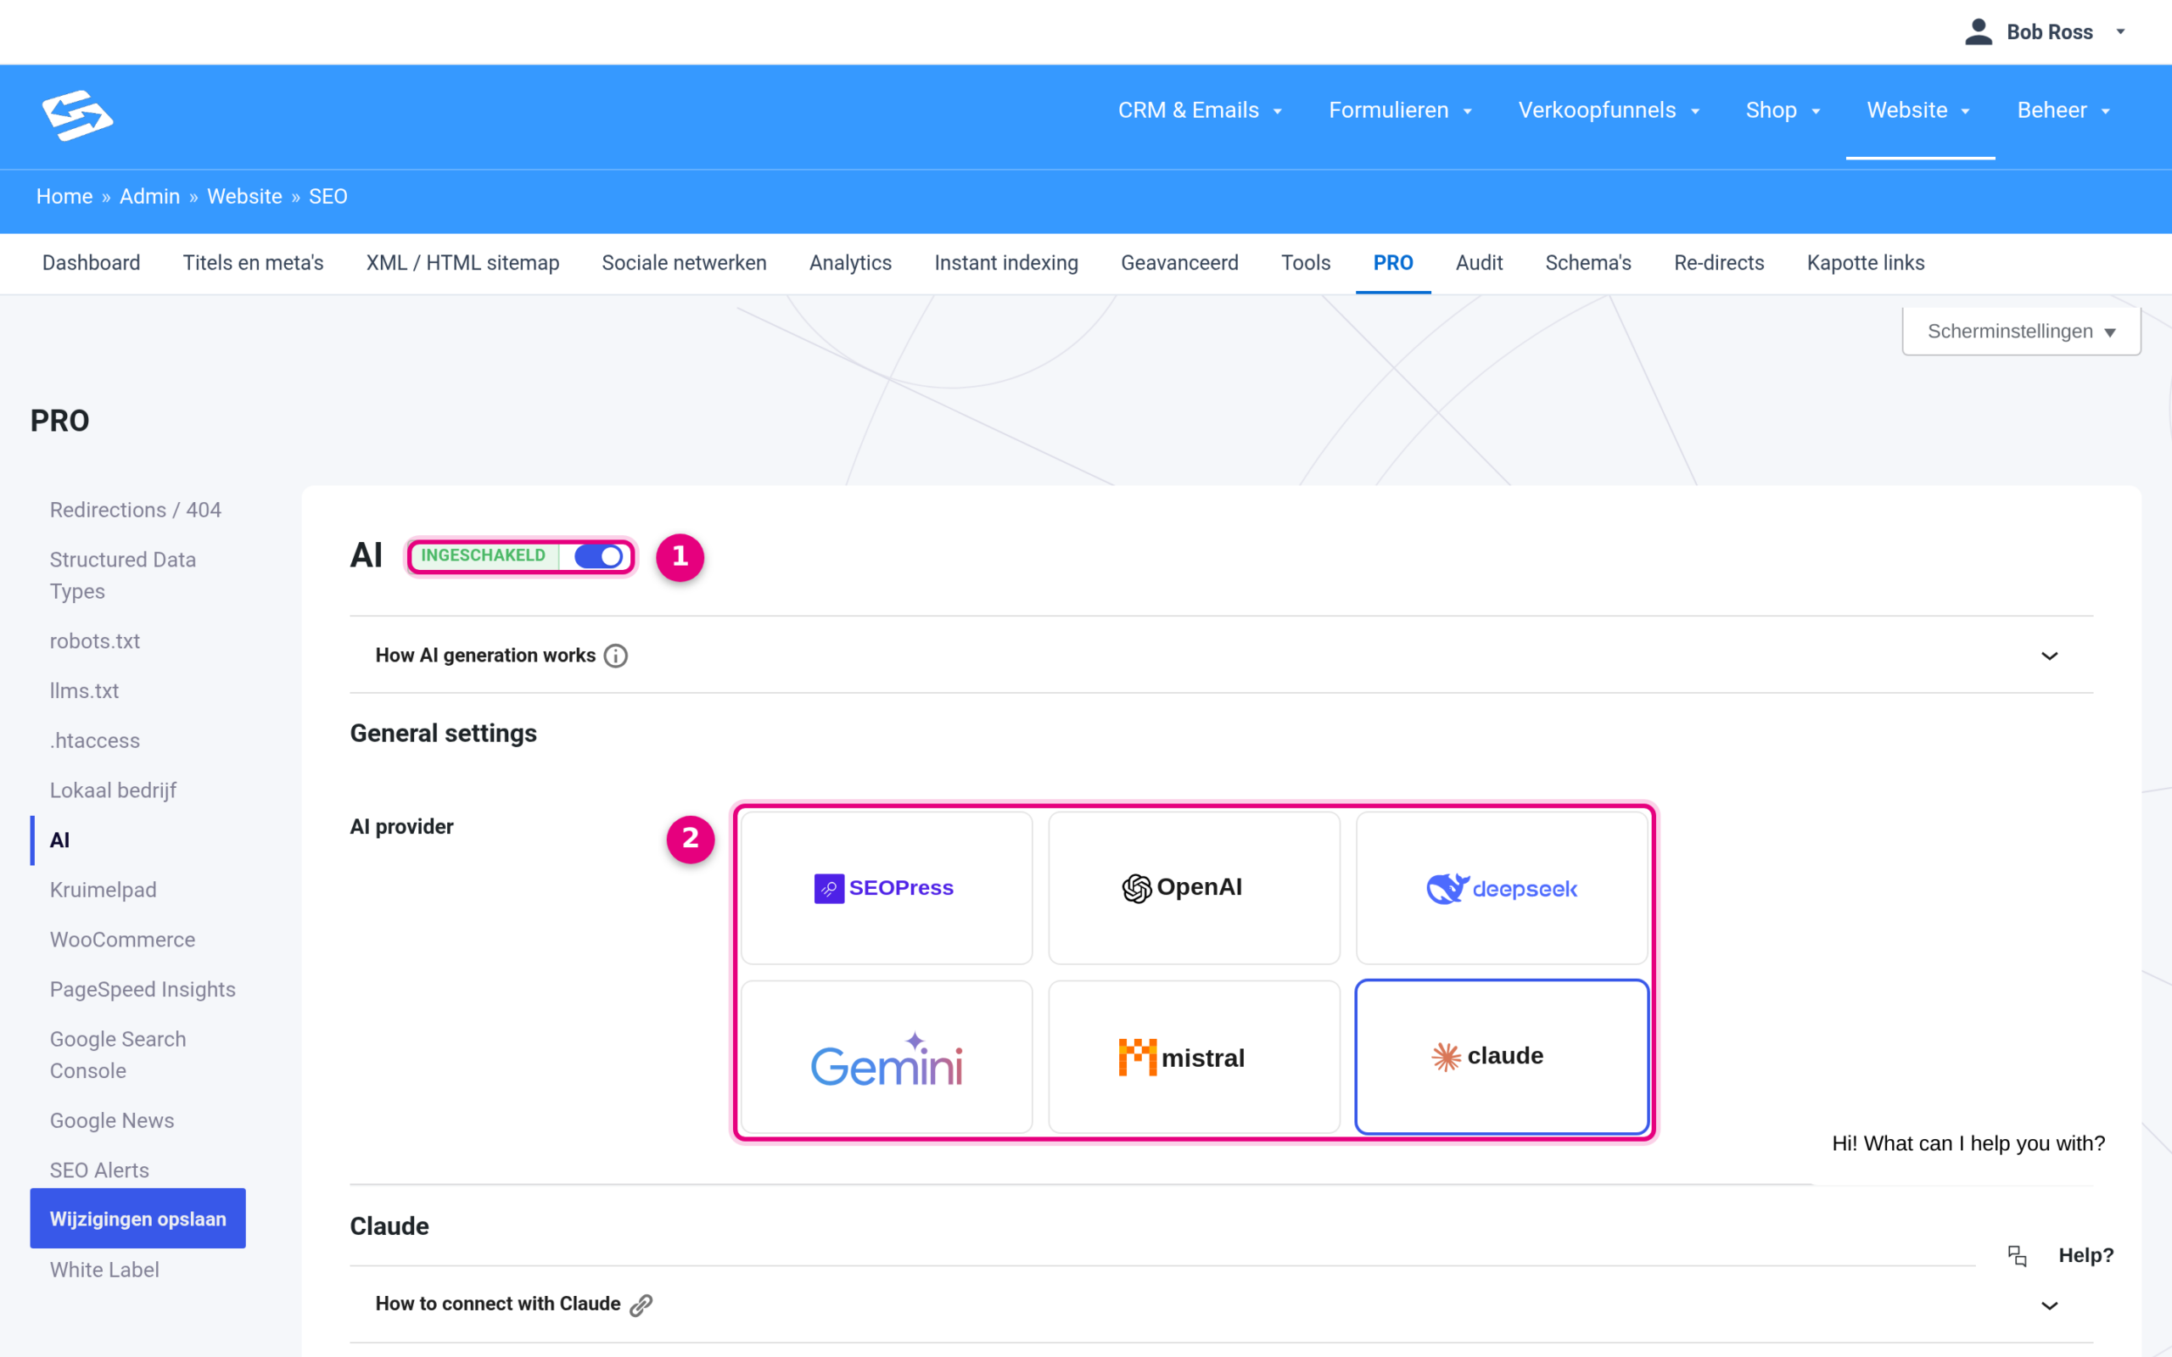Open White Label in the sidebar
The width and height of the screenshot is (2172, 1357).
[x=105, y=1270]
